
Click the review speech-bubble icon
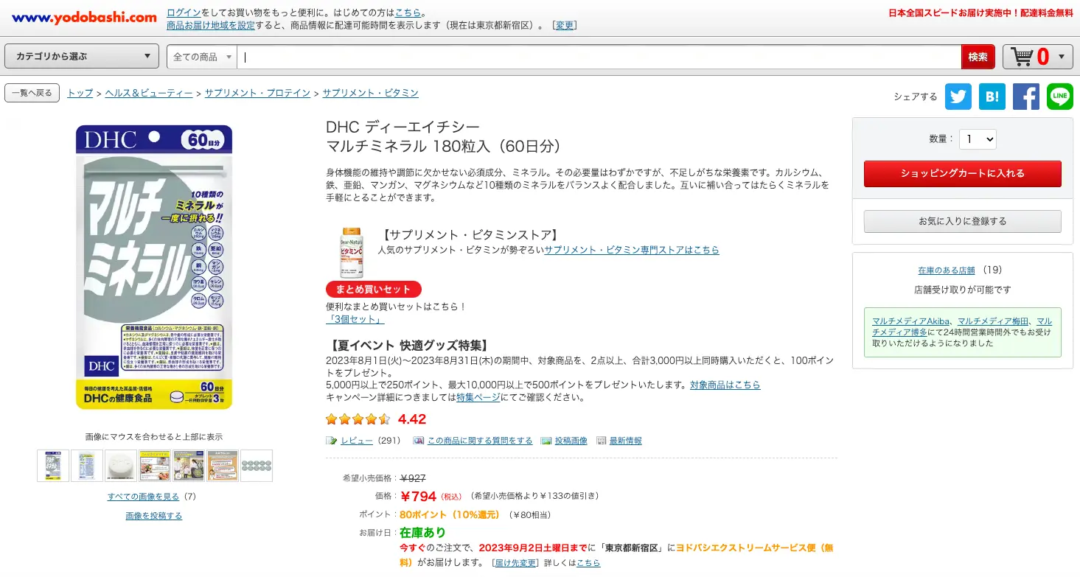click(x=332, y=441)
